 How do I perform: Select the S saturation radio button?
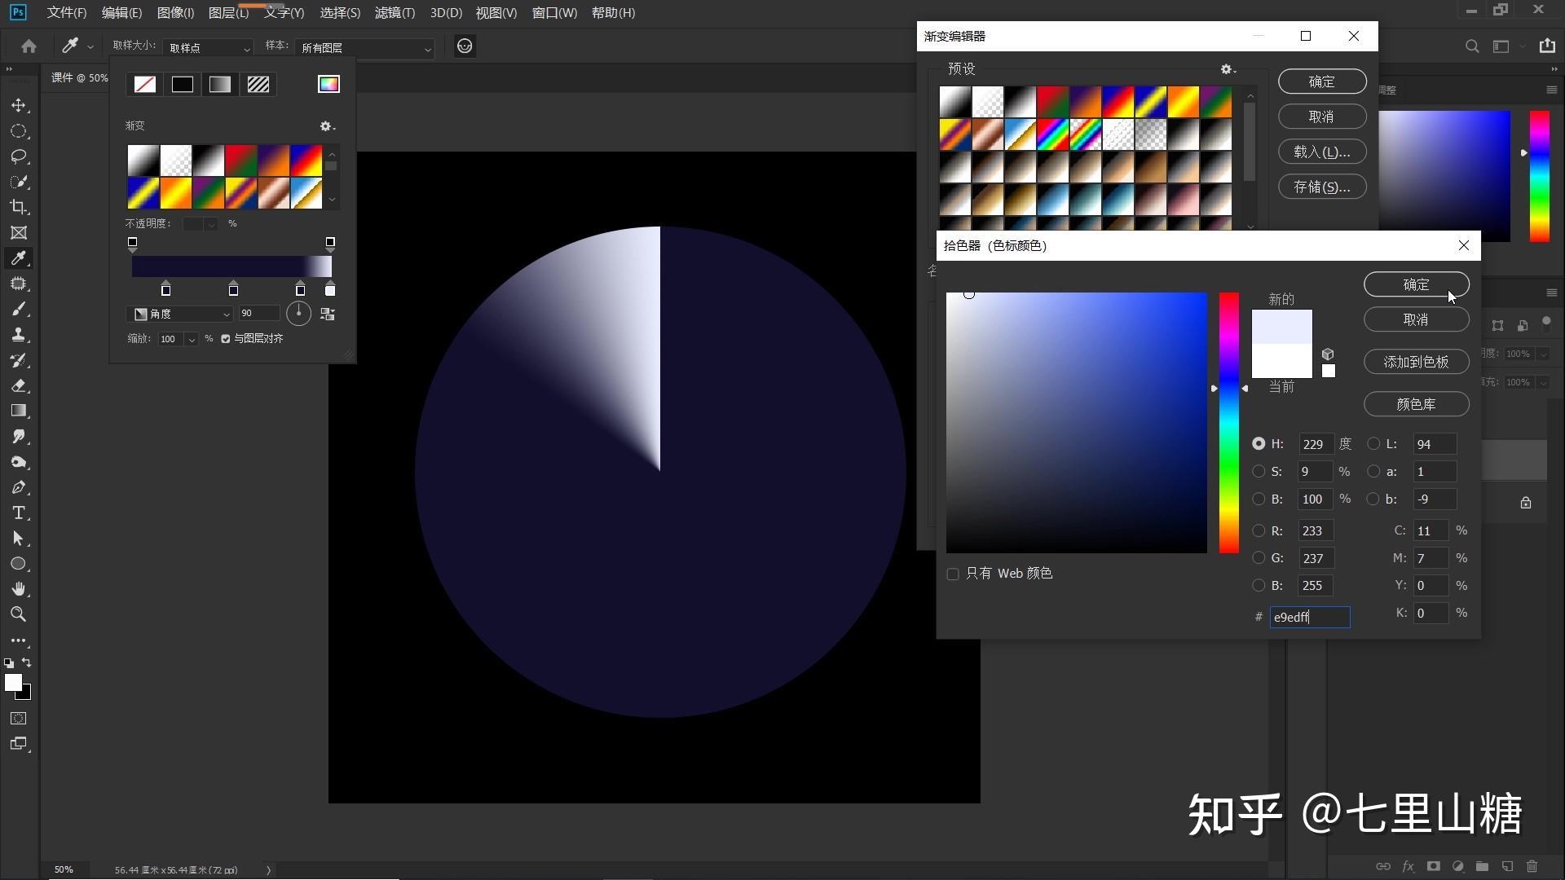1259,472
